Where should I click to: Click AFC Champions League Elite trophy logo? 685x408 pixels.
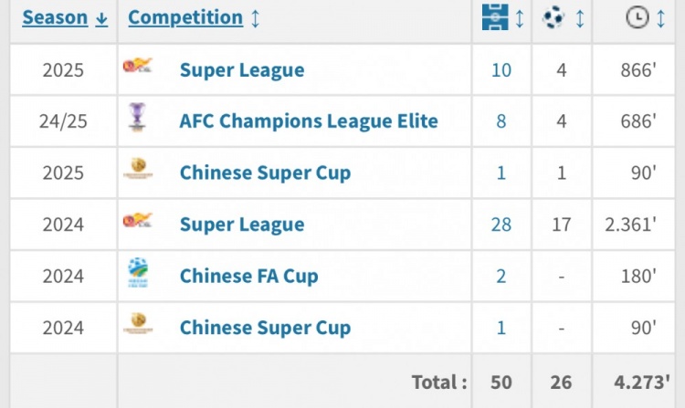pos(138,120)
